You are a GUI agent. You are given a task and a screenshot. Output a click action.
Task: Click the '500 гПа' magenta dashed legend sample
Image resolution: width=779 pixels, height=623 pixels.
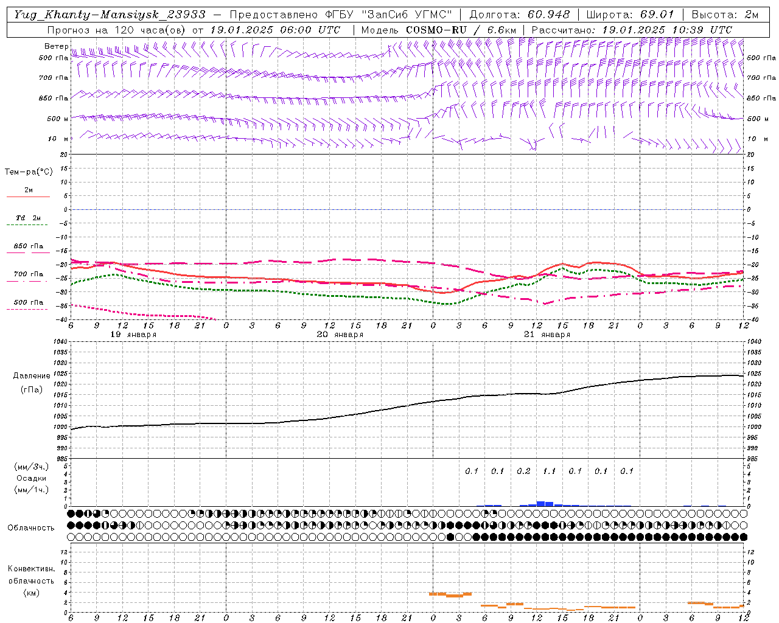[28, 309]
